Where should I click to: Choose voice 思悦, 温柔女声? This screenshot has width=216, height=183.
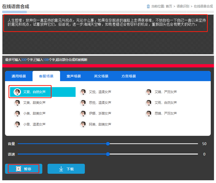(x=100, y=103)
